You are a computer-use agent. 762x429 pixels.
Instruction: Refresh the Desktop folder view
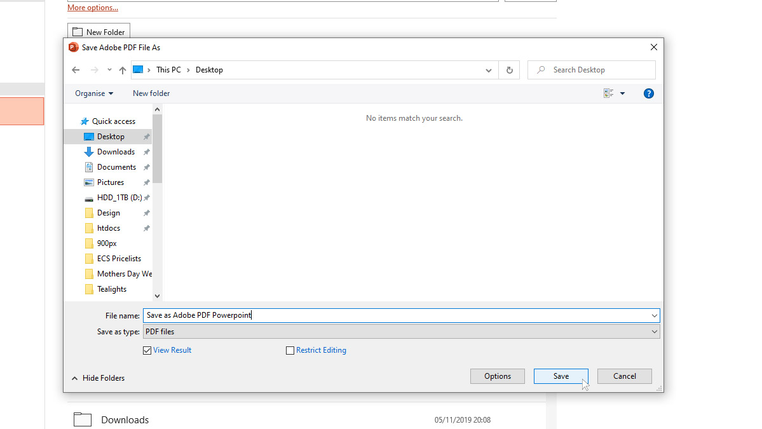(x=509, y=70)
